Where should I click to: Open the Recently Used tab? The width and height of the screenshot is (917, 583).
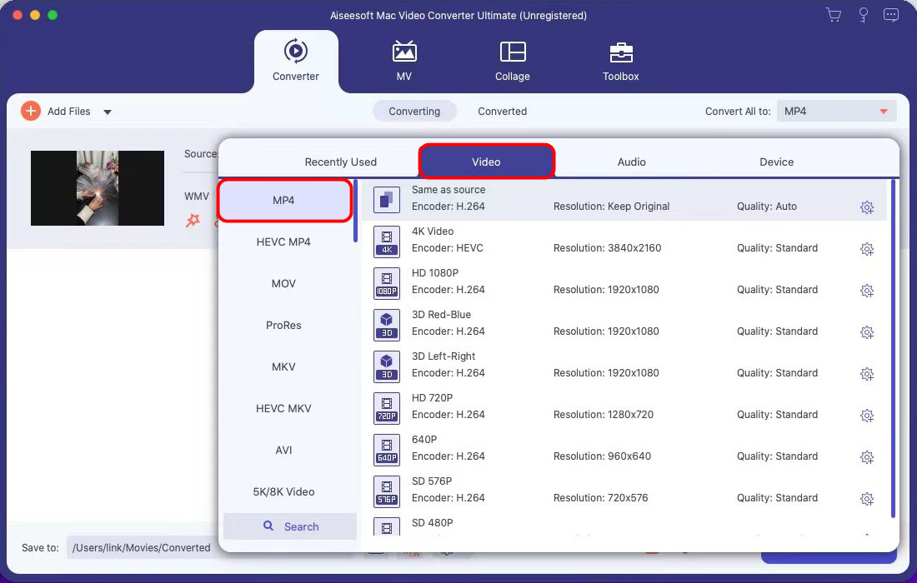(340, 162)
